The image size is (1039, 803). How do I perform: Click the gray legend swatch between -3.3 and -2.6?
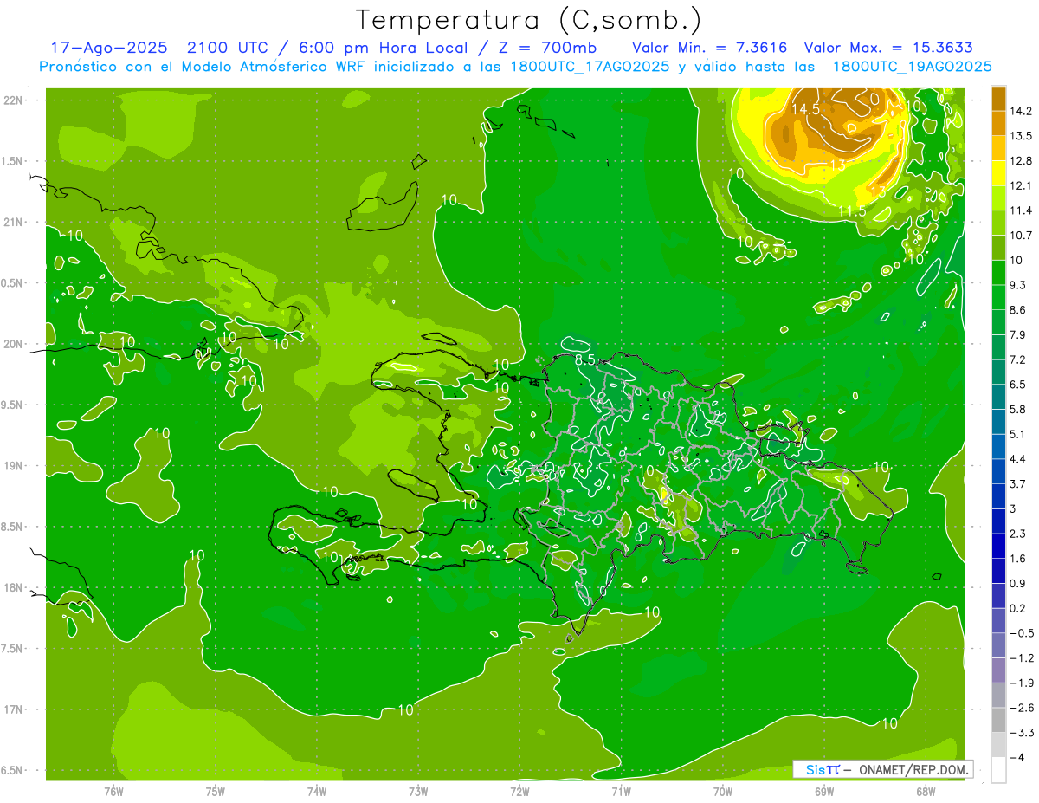[998, 720]
